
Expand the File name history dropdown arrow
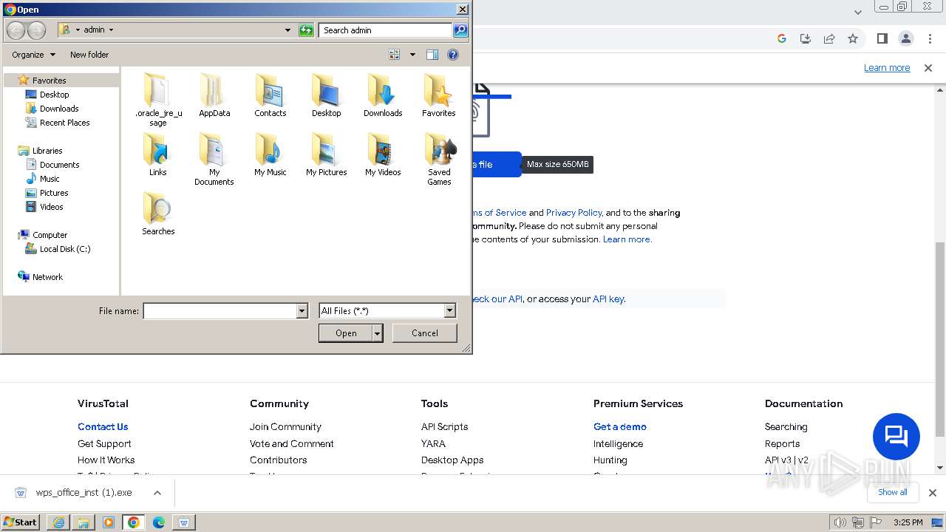coord(302,311)
